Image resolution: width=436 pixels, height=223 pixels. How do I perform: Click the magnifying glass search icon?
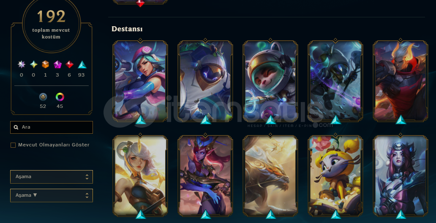click(x=16, y=127)
